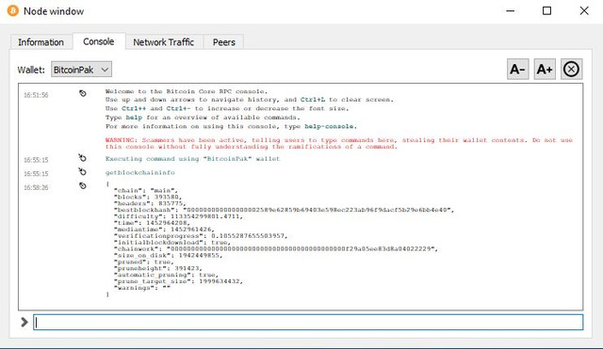
Task: Click the 'getblockchaininfo' command text
Action: pos(140,173)
